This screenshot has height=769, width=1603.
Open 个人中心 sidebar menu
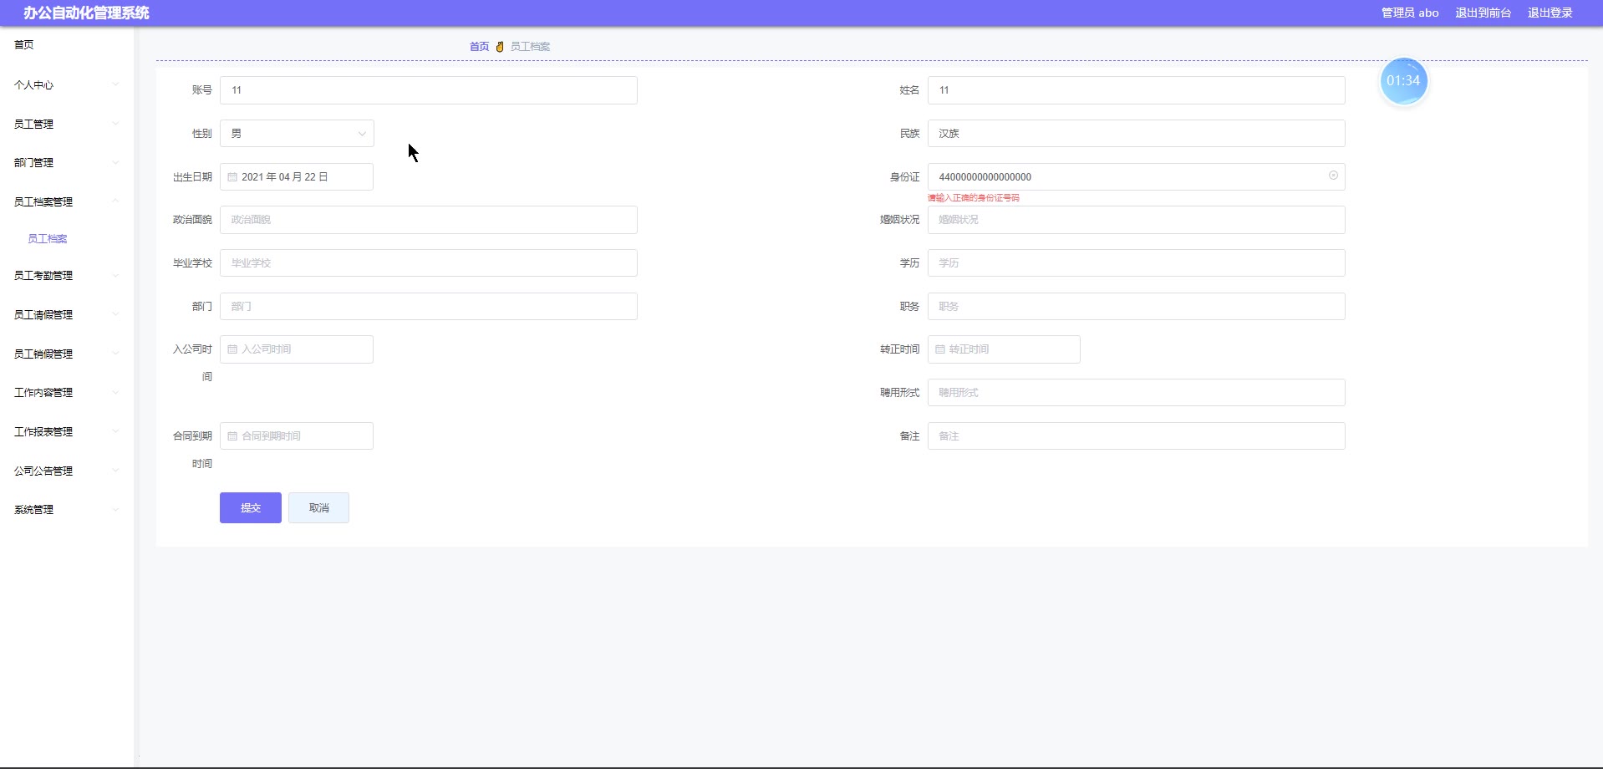coord(67,85)
